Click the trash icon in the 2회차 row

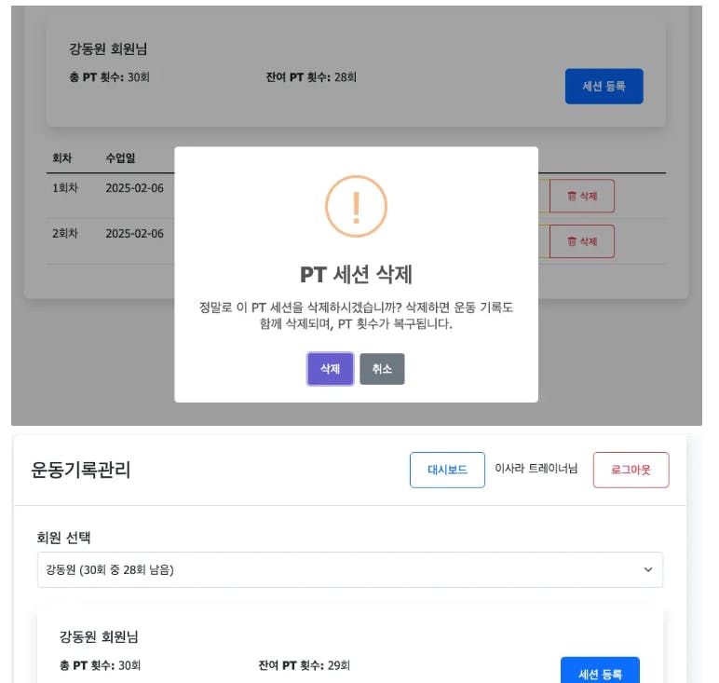[572, 241]
